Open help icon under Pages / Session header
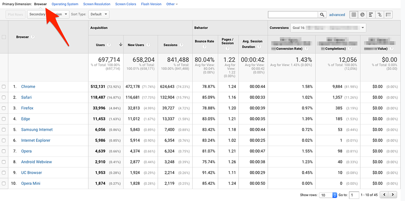This screenshot has width=405, height=201. 227,48
